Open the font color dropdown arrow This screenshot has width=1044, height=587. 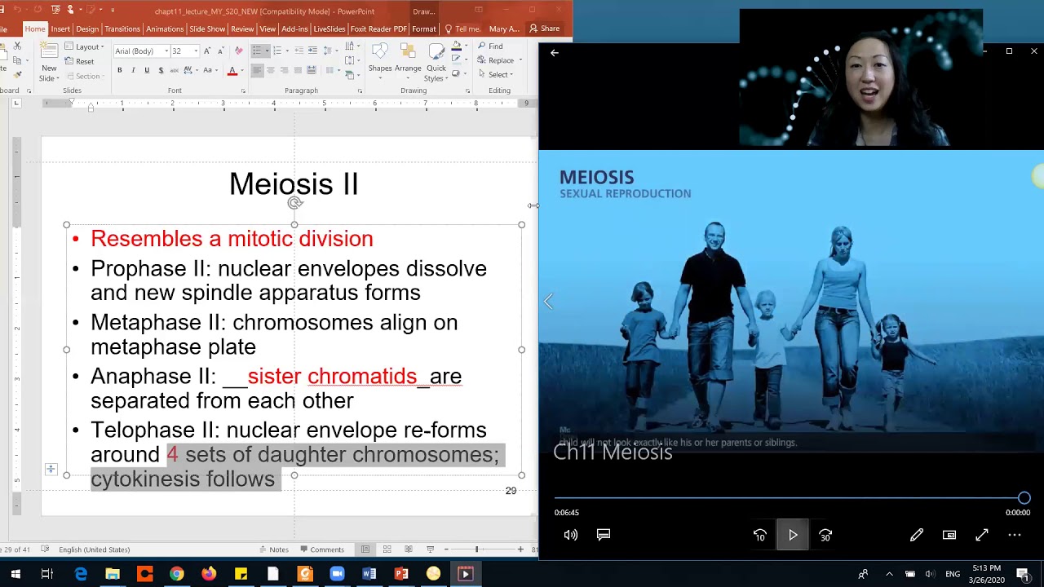tap(243, 71)
